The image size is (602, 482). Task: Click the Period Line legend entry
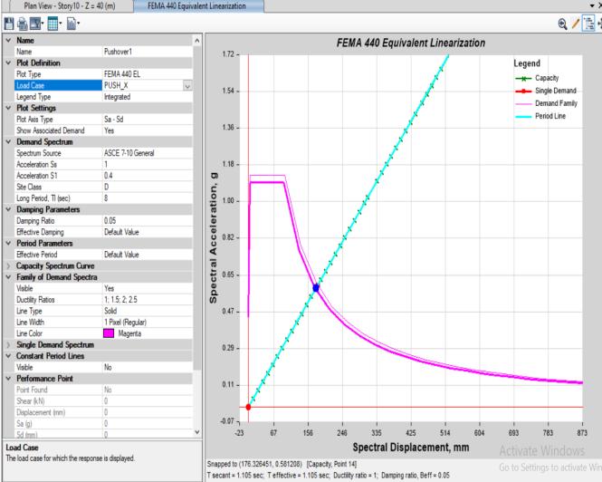coord(540,116)
